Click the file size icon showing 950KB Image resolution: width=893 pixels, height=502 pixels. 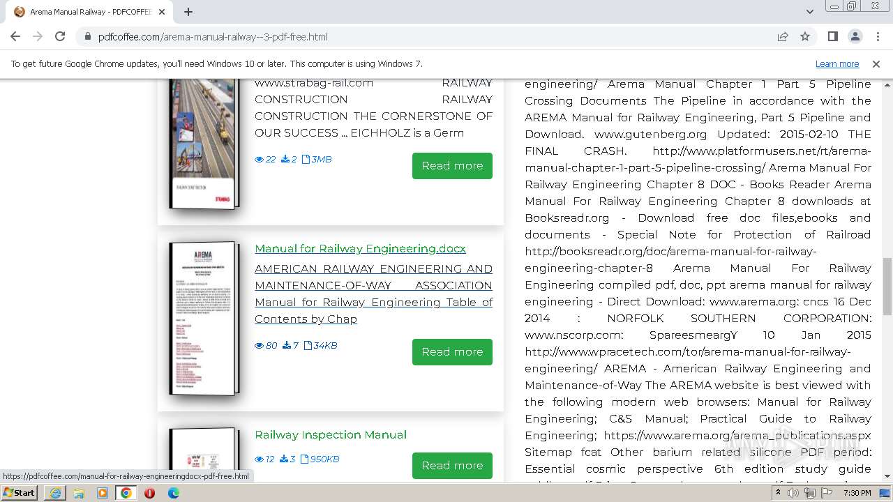tap(304, 459)
